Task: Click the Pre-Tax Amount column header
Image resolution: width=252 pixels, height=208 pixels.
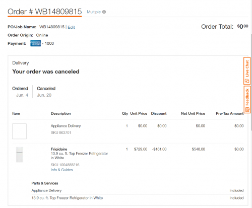Action: tap(230, 113)
